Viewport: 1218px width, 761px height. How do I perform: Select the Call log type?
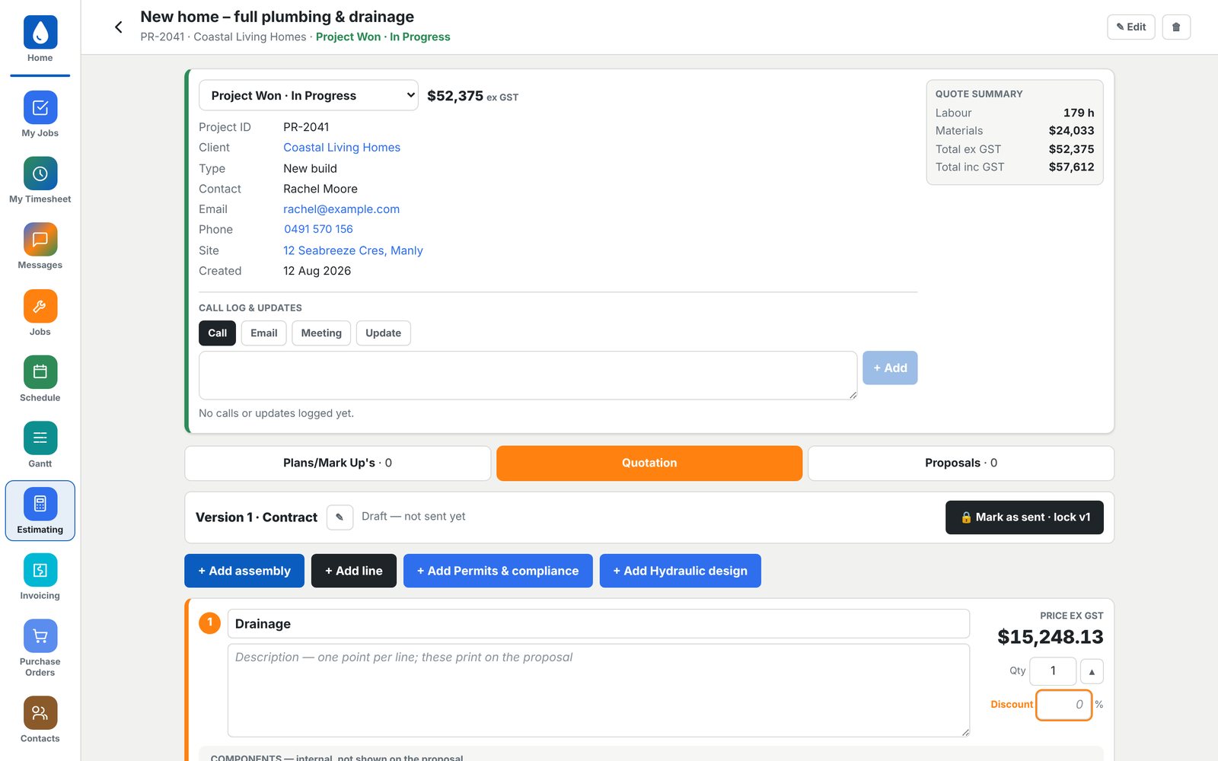[x=218, y=333]
